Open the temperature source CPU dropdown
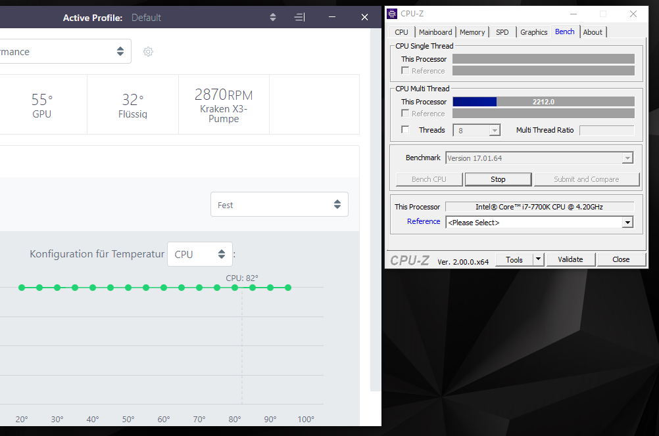659x436 pixels. click(200, 254)
